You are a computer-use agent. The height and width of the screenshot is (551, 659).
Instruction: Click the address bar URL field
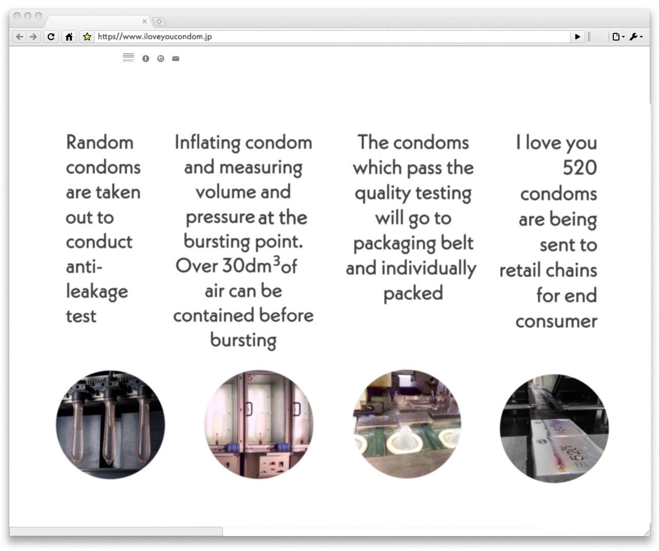(329, 36)
